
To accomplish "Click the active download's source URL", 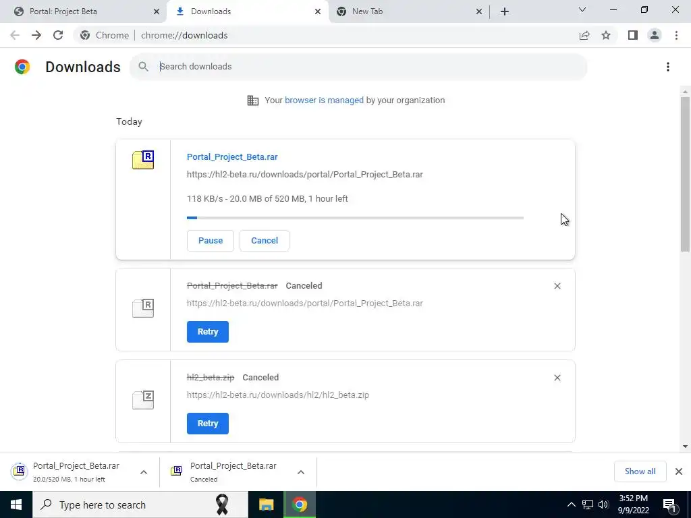I will click(x=305, y=175).
